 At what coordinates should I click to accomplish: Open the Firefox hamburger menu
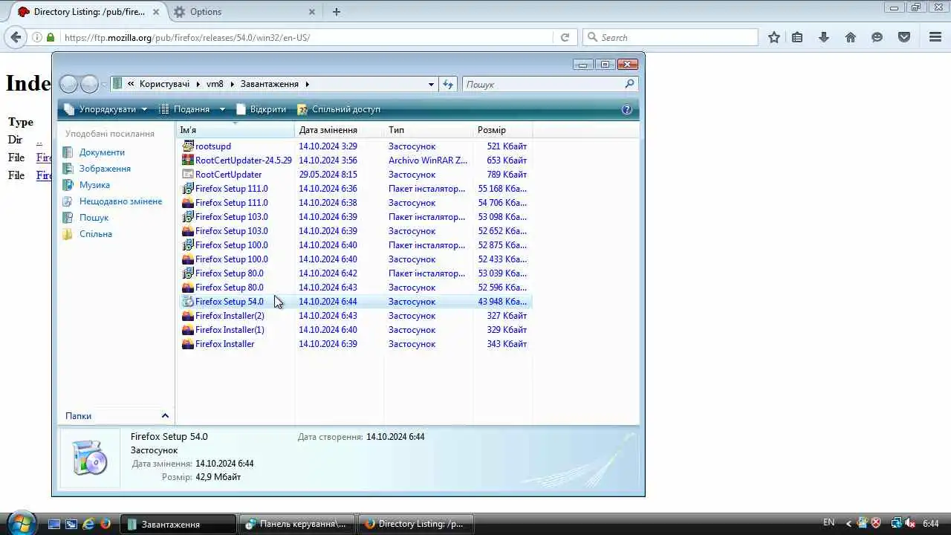(x=935, y=37)
